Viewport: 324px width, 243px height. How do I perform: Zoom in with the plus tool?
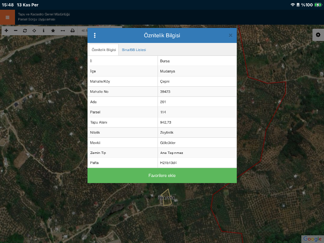tap(6, 31)
